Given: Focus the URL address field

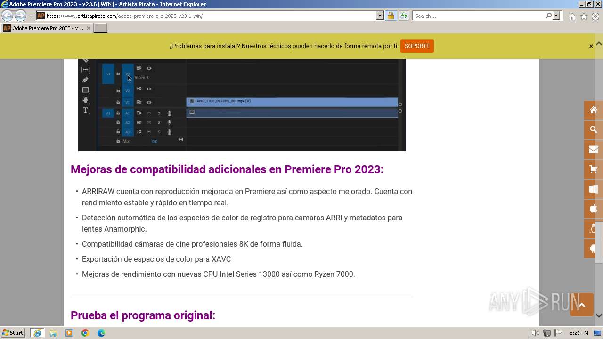Looking at the screenshot, I should [x=211, y=16].
